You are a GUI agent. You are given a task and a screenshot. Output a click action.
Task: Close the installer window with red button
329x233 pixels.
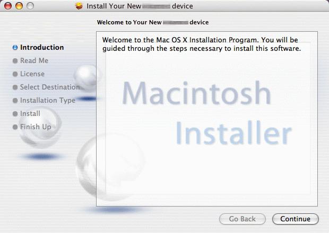tap(8, 6)
